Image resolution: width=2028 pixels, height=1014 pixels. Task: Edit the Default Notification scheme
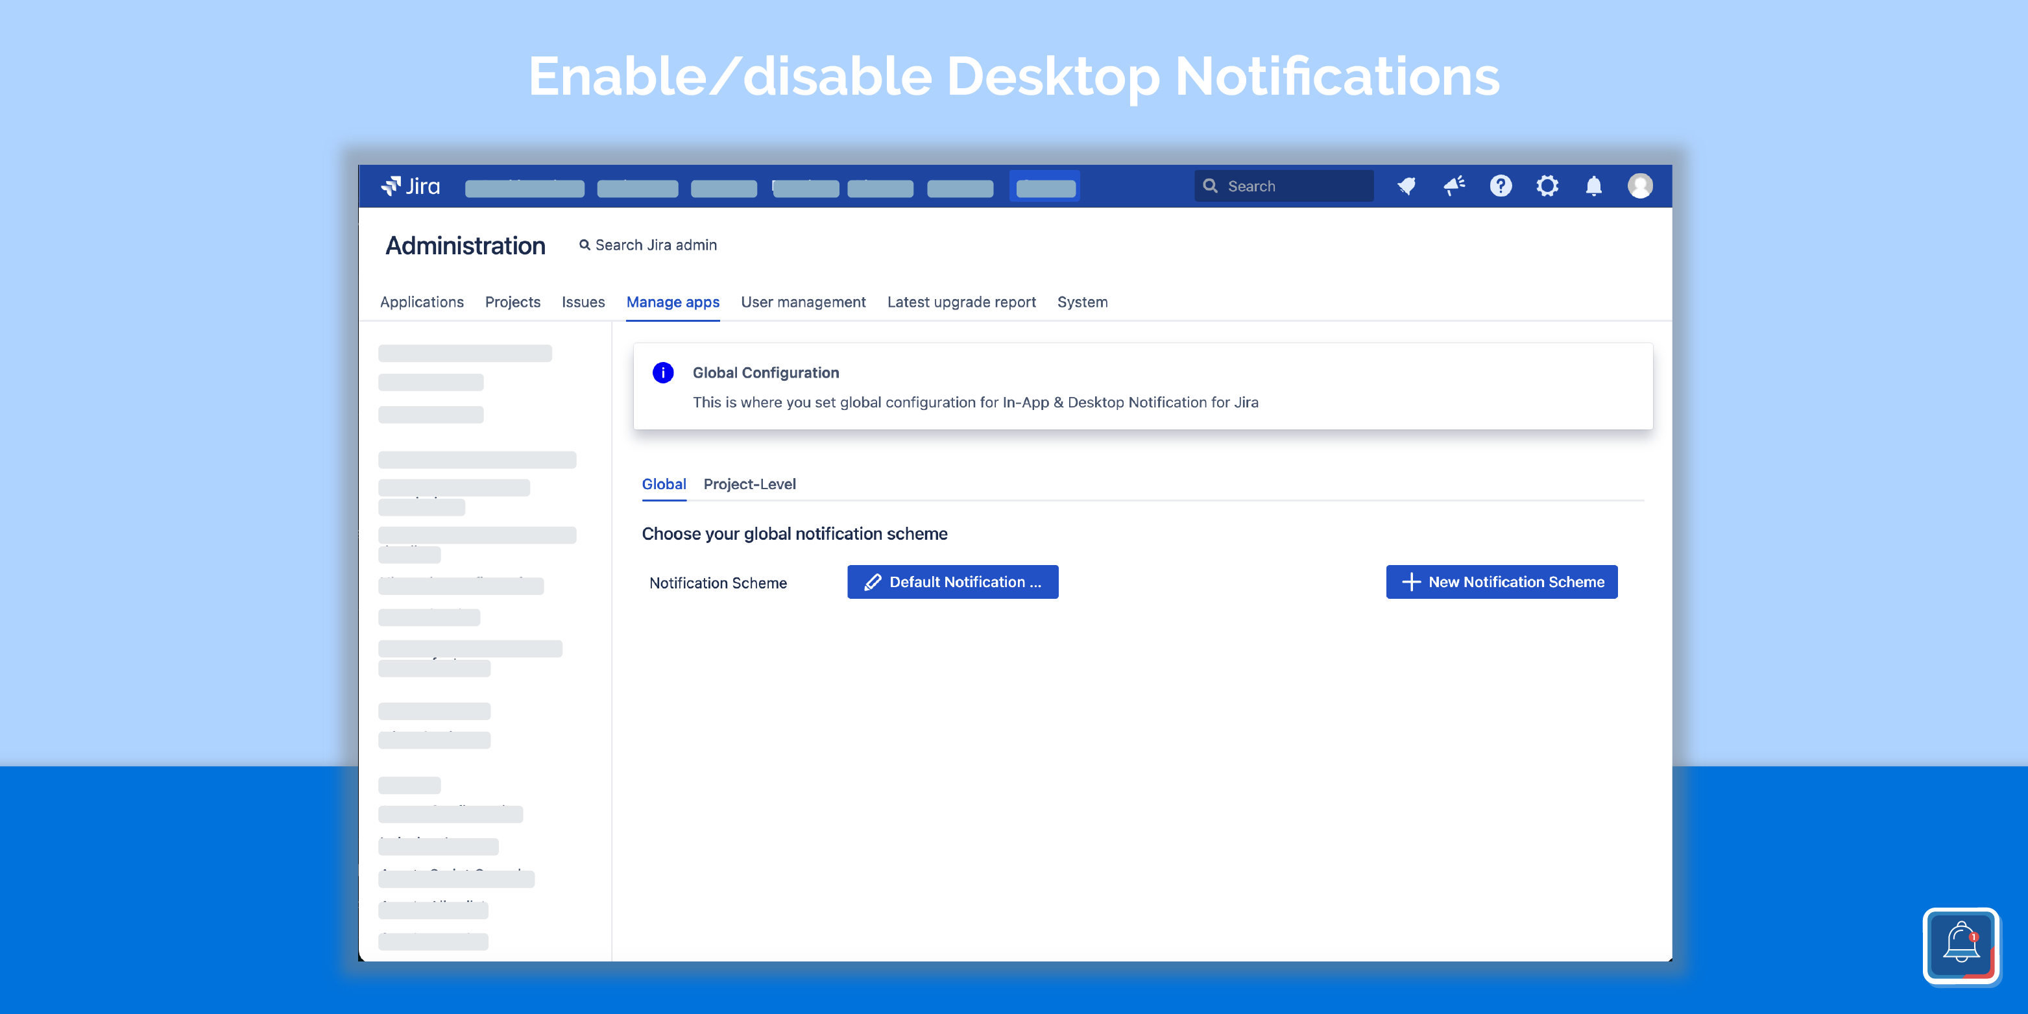952,582
